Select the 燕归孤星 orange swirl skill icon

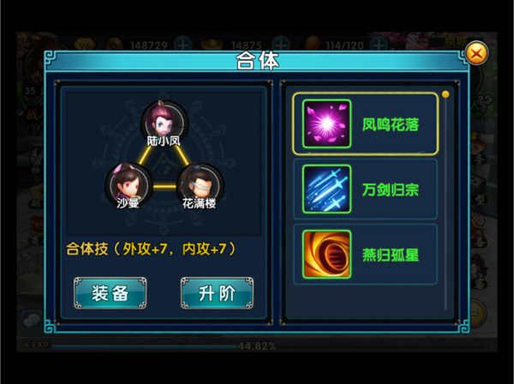click(x=326, y=255)
